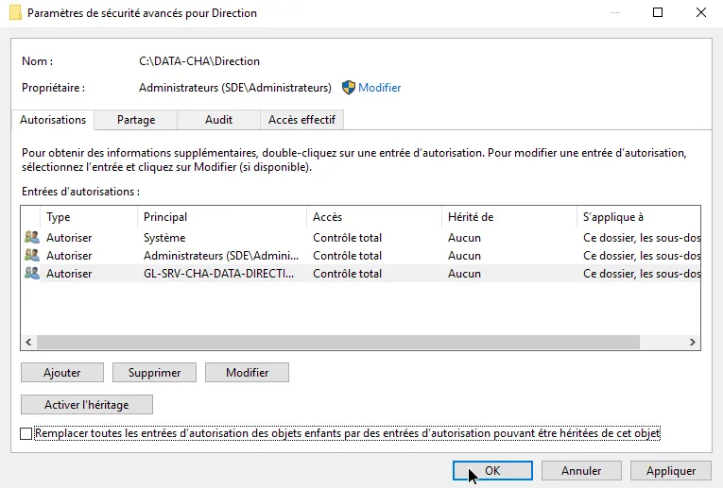Select the Administrateurs entry user icon
The width and height of the screenshot is (723, 488).
tap(32, 256)
